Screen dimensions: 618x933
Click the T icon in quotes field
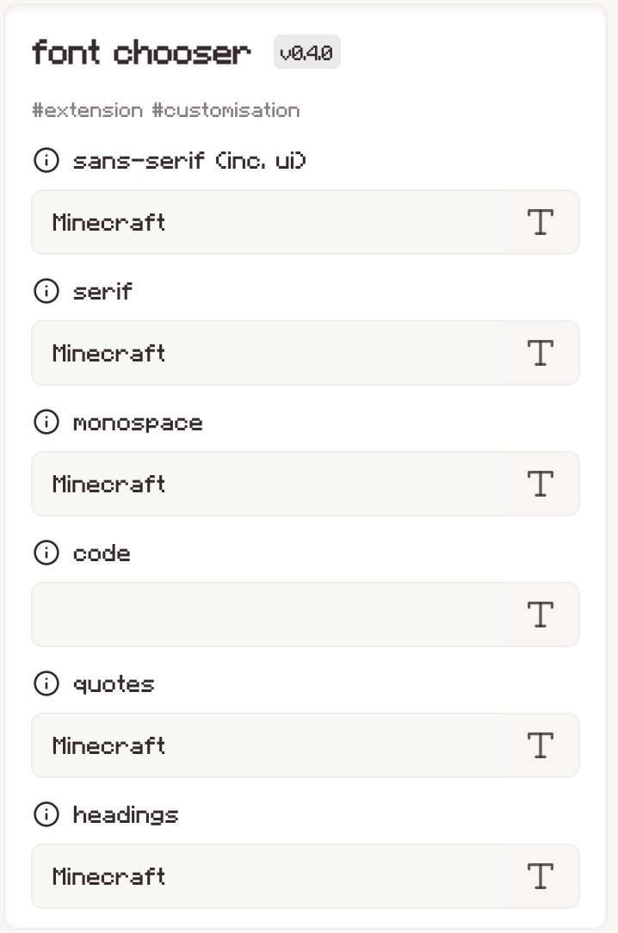coord(540,745)
